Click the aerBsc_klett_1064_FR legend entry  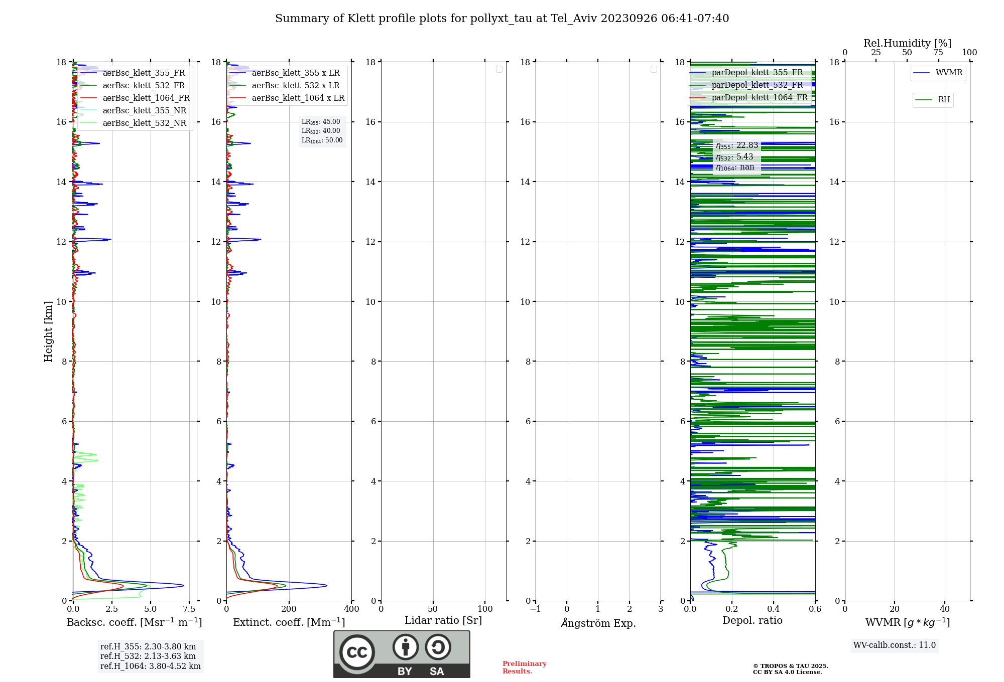point(146,98)
